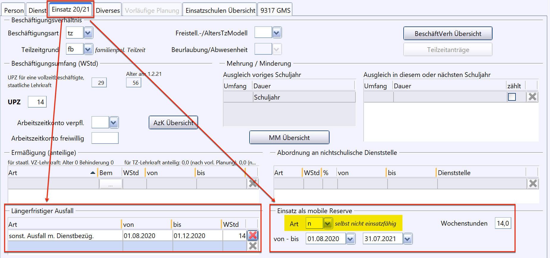This screenshot has height=258, width=550.
Task: Click the Arbeitszeitkonto freiwillig field
Action: coord(105,138)
